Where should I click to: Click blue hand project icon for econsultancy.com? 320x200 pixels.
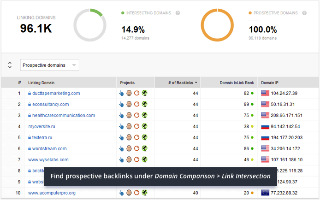click(x=121, y=104)
